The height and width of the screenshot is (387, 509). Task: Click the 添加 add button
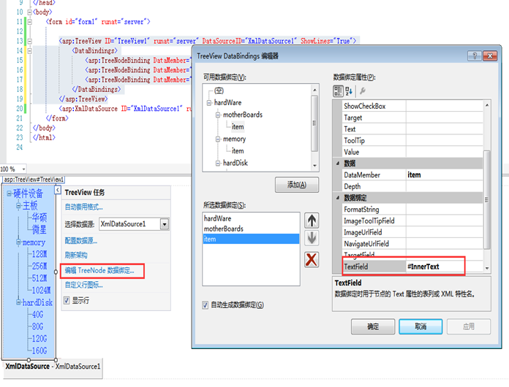(x=295, y=185)
